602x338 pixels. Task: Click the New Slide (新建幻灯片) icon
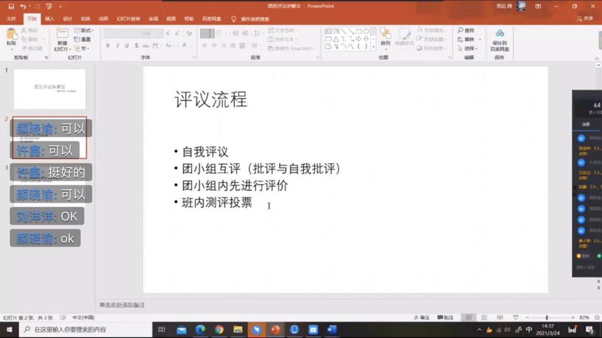point(62,35)
